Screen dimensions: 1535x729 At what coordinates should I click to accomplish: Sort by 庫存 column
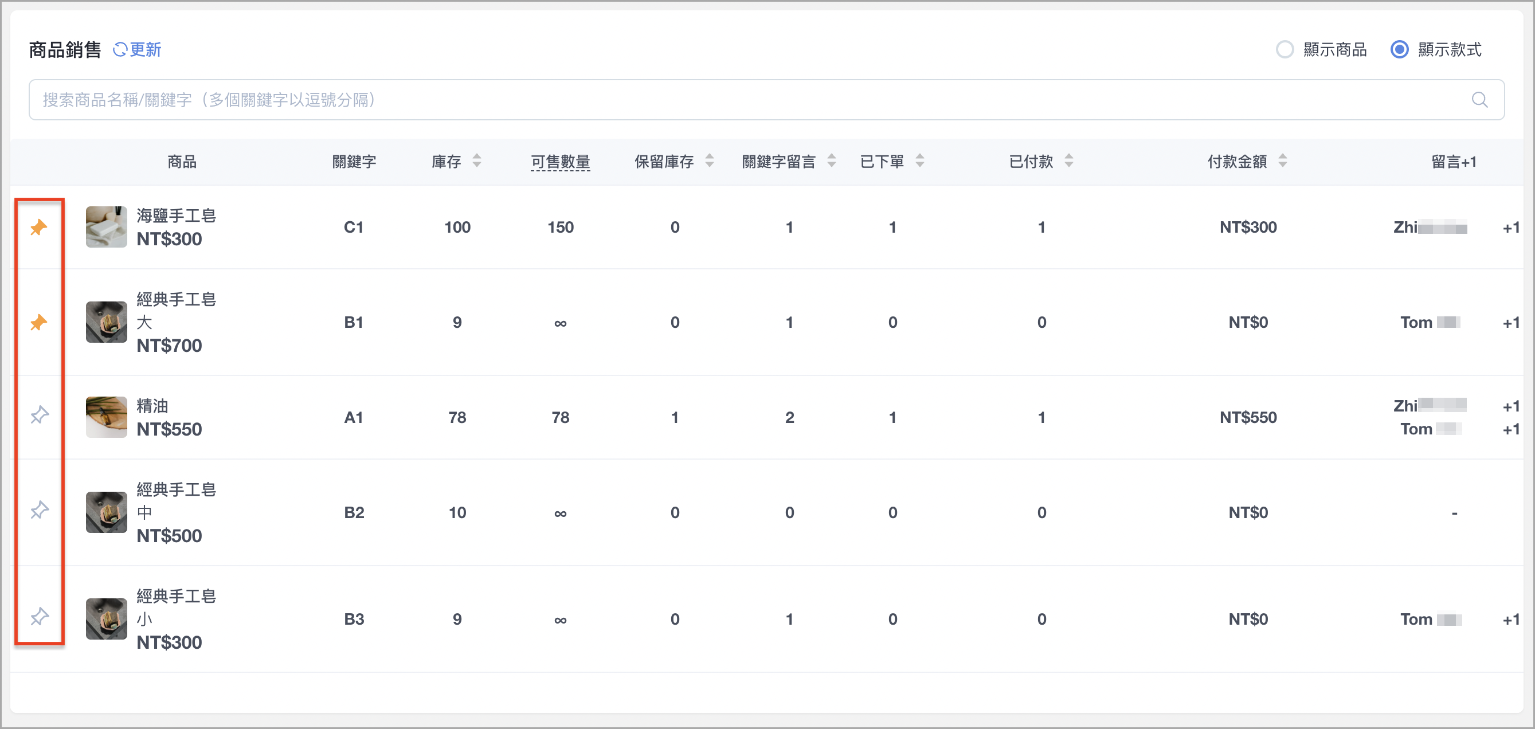[477, 161]
